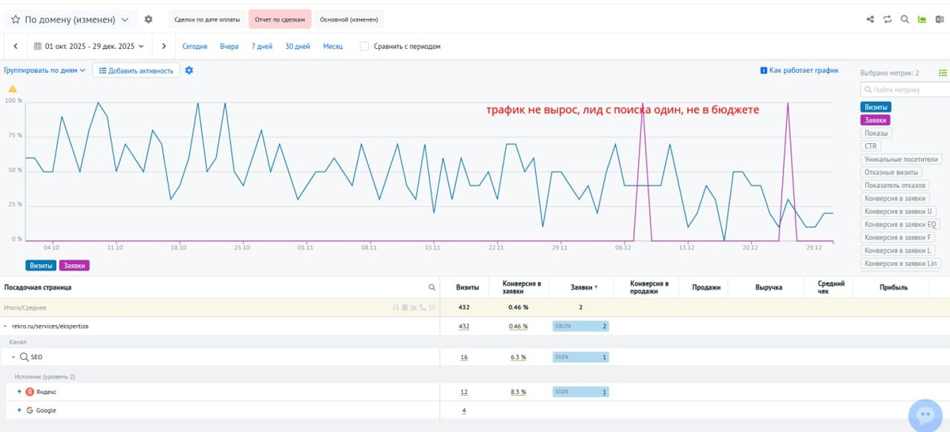Enable the Сравнить с периодом checkbox

tap(364, 46)
